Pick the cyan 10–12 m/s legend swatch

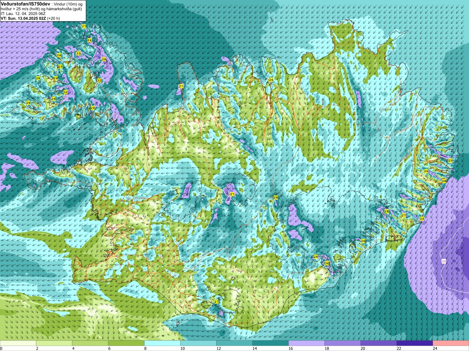[198, 343]
